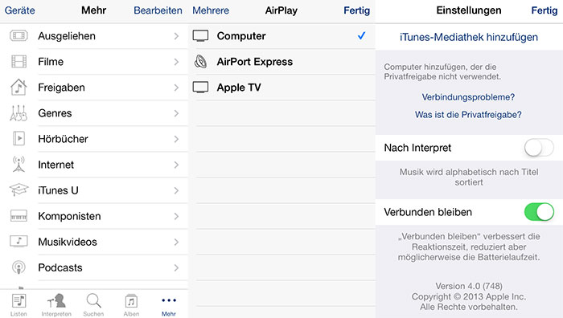Toggle the Nach Interpret switch
Viewport: 563px width, 318px height.
point(539,148)
